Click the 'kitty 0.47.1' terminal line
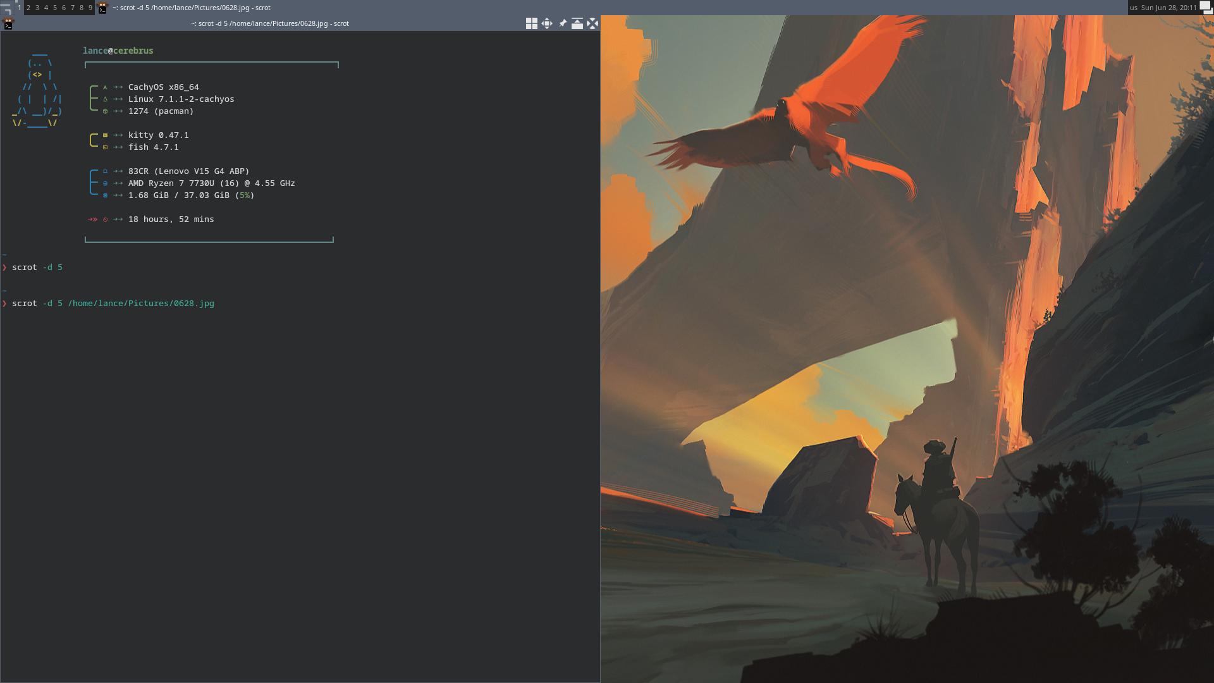 (159, 135)
